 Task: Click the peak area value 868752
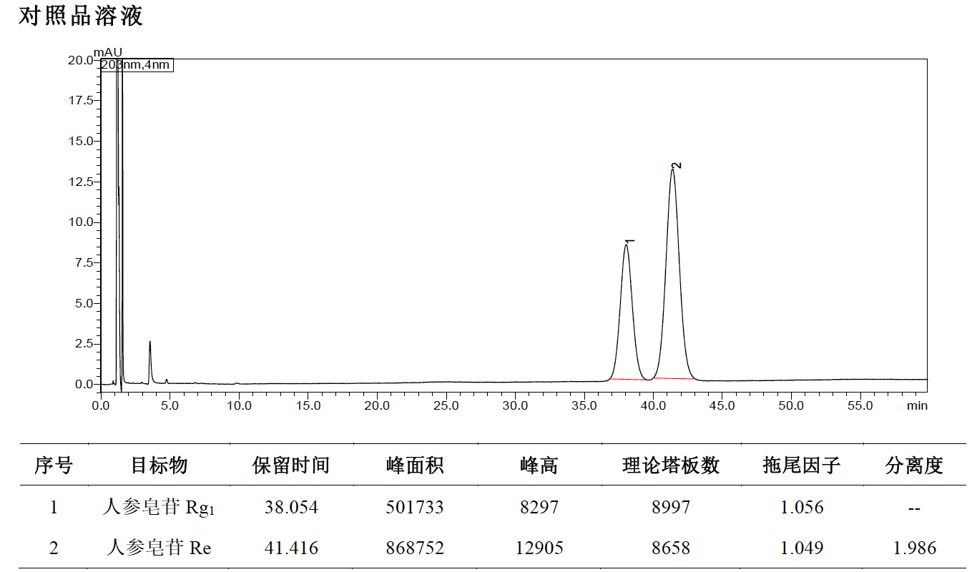[415, 548]
